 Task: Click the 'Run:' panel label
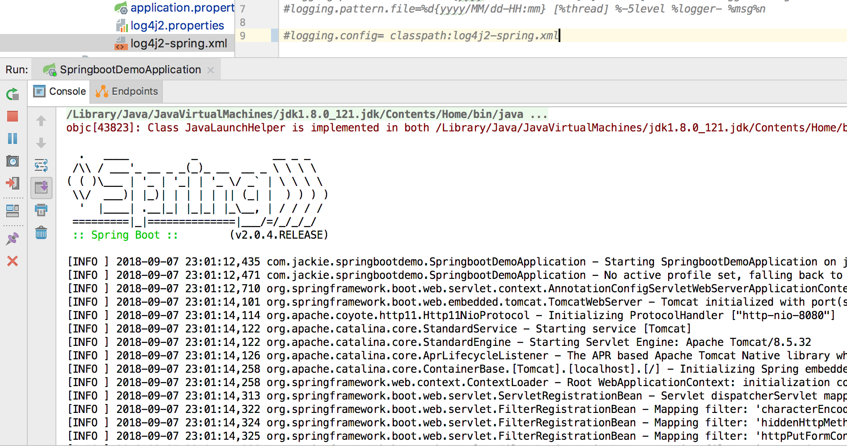(x=17, y=70)
